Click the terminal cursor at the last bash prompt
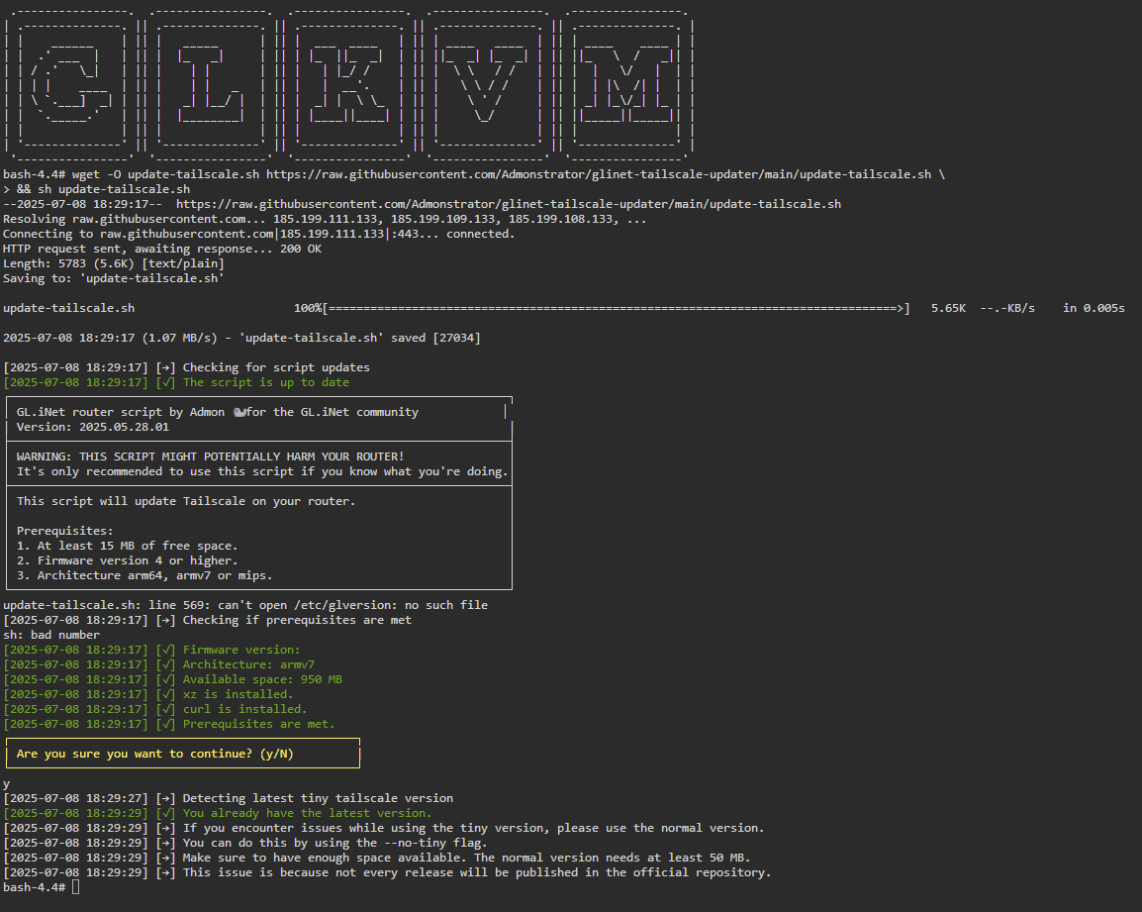Screen dimensions: 1142x912 click(x=76, y=887)
